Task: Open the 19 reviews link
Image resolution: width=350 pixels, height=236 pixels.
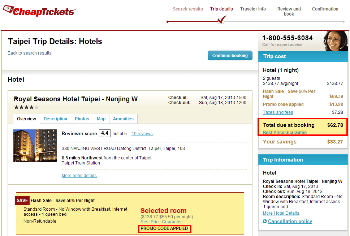Action: tap(142, 134)
